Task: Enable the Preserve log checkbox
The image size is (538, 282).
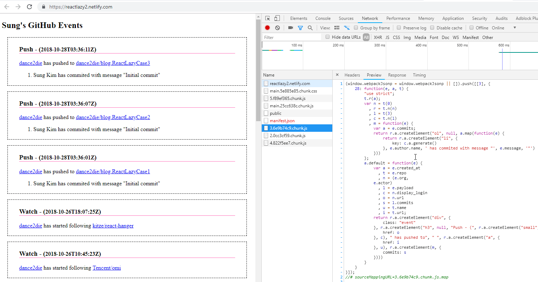Action: pyautogui.click(x=399, y=28)
